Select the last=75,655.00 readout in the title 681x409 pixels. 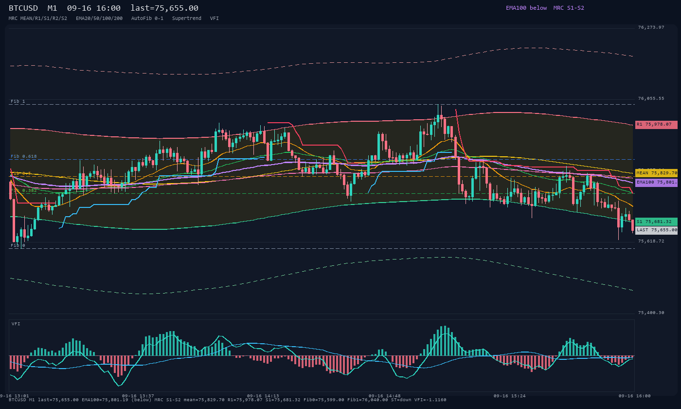point(164,8)
